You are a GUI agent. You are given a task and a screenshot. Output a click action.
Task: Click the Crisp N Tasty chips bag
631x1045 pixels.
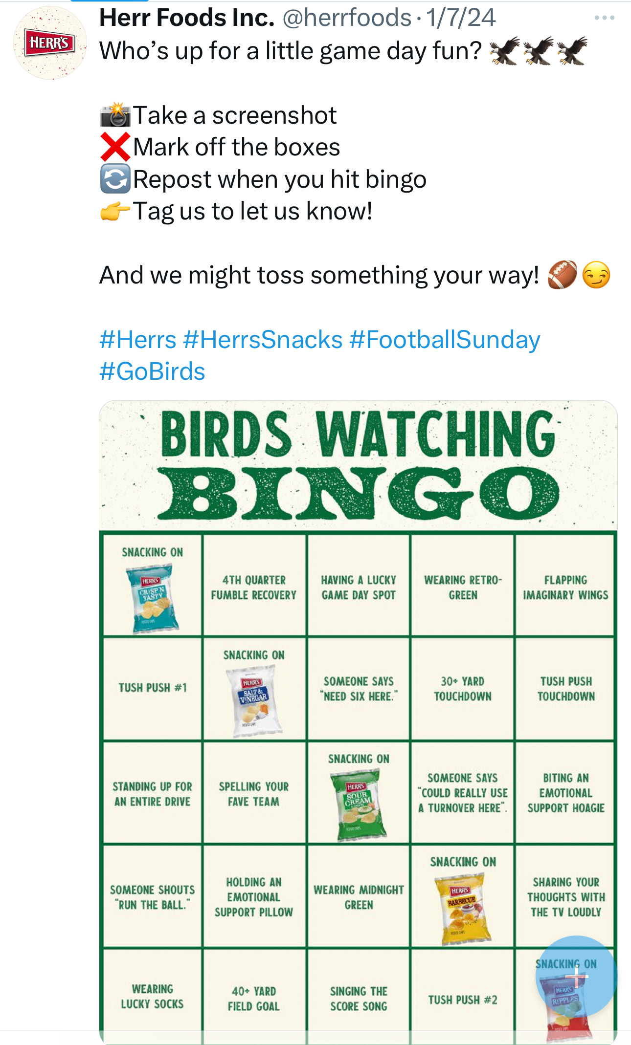[x=153, y=598]
